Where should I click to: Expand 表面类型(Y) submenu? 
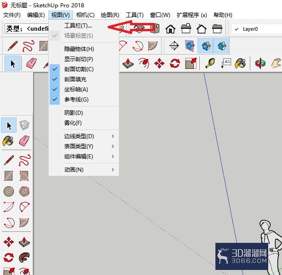point(84,146)
